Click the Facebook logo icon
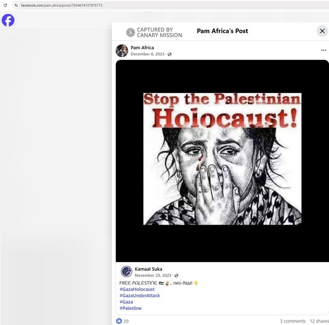Viewport: 329px width, 325px height. point(8,20)
